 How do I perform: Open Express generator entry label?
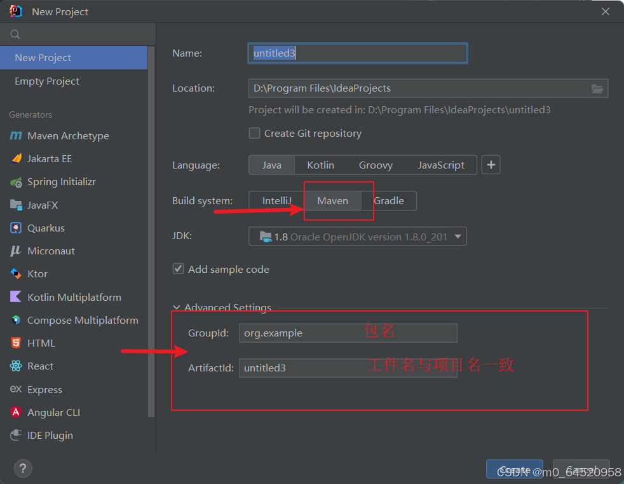click(x=44, y=390)
